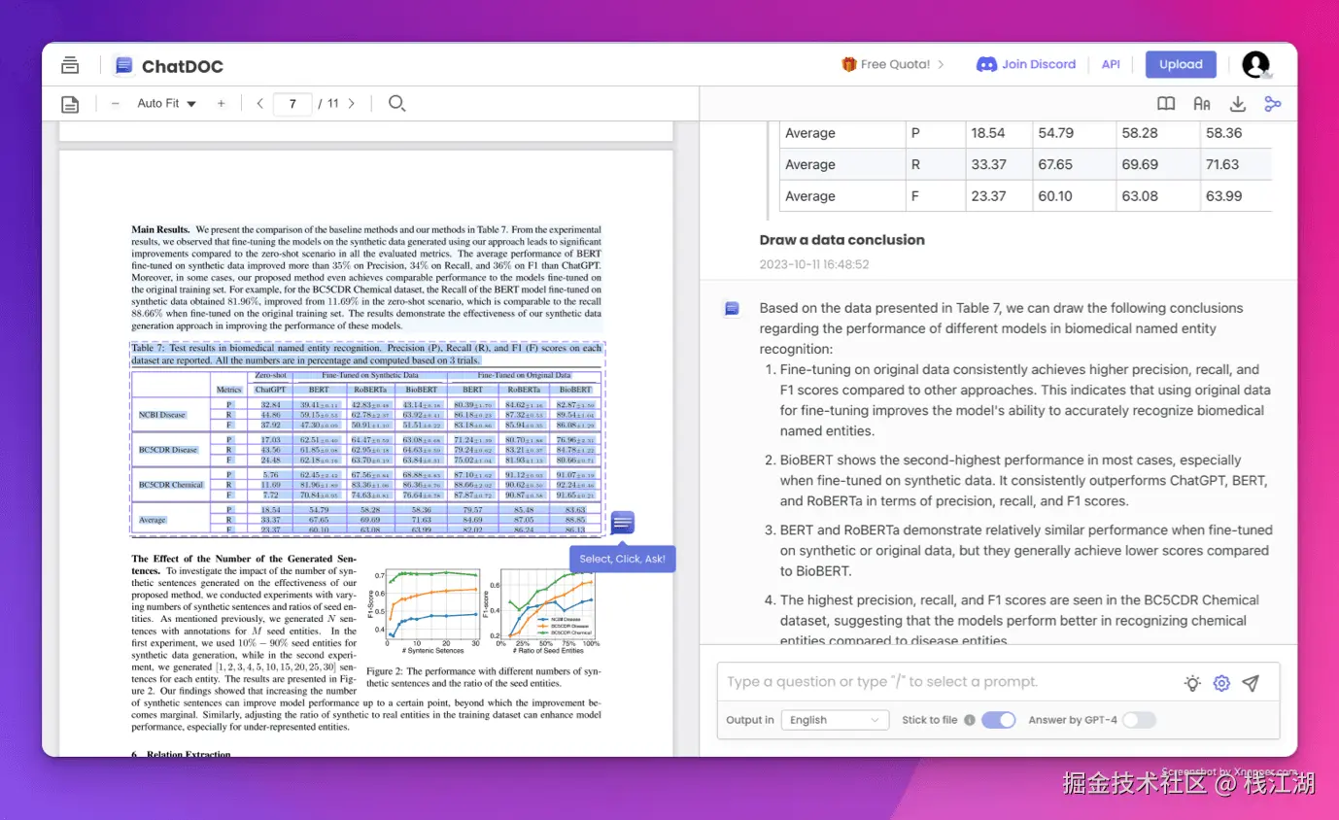Click the chat table cell 71.63
This screenshot has width=1339, height=820.
(x=1222, y=164)
